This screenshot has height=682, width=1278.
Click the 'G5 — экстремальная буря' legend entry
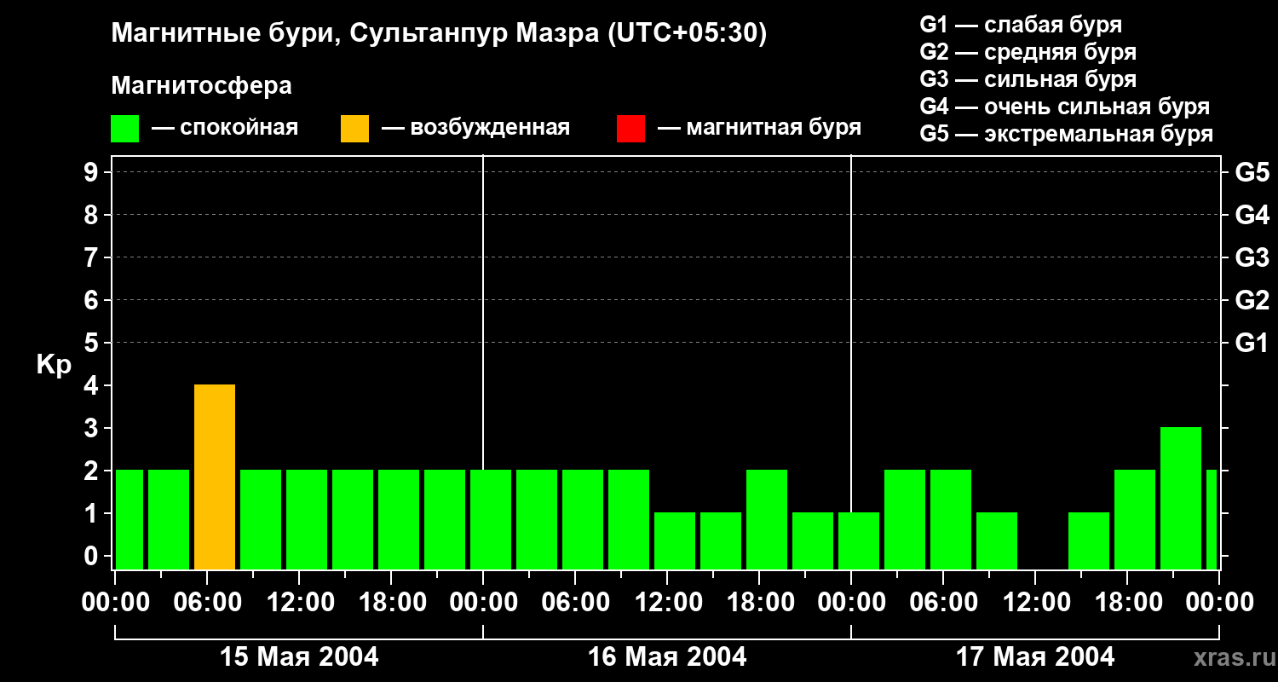(1066, 134)
